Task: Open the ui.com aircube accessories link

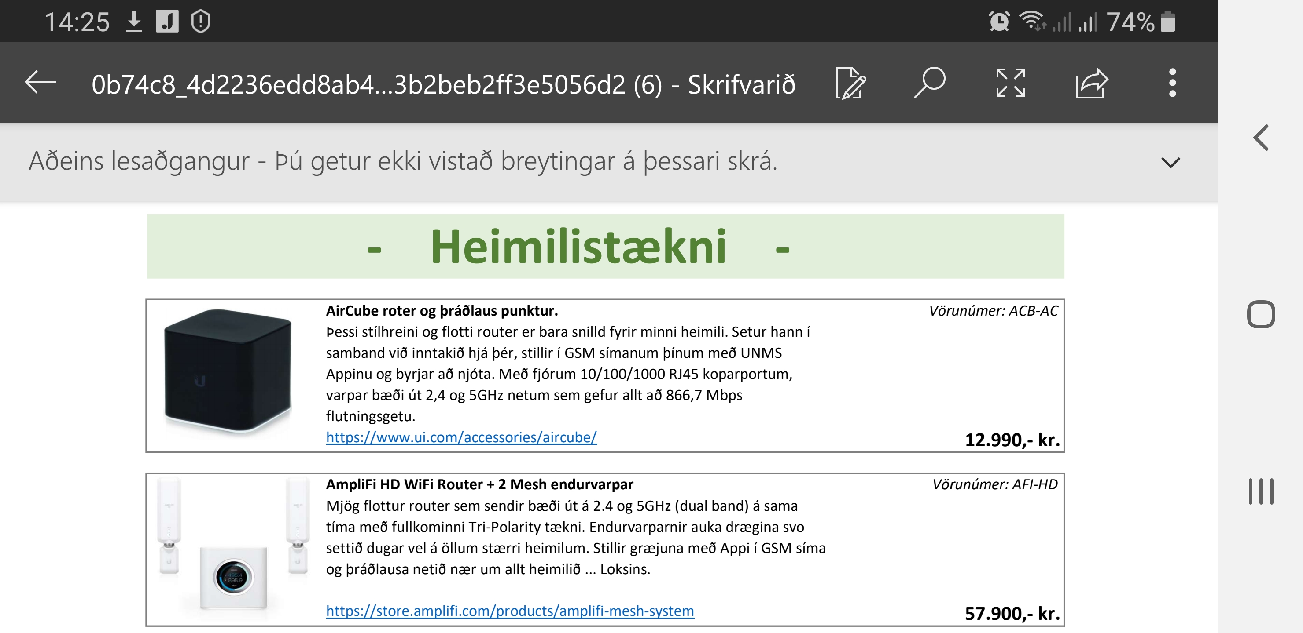Action: pos(461,437)
